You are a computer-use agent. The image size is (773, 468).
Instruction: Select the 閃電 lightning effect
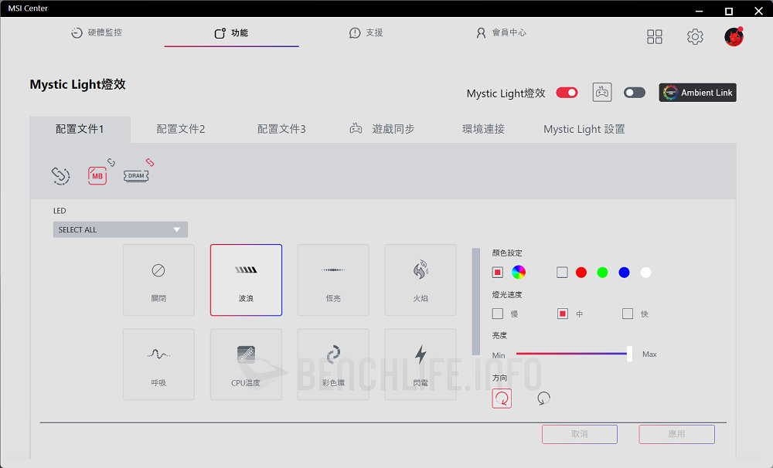click(x=421, y=365)
